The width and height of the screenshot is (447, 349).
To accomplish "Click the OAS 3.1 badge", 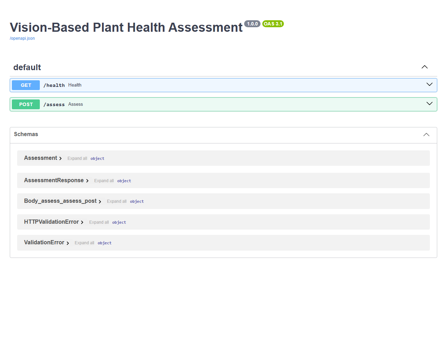I will tap(273, 24).
